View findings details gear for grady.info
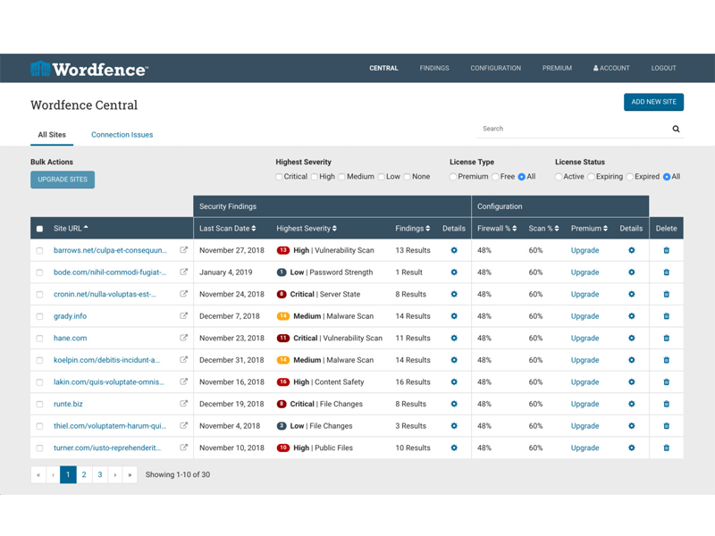 (454, 316)
